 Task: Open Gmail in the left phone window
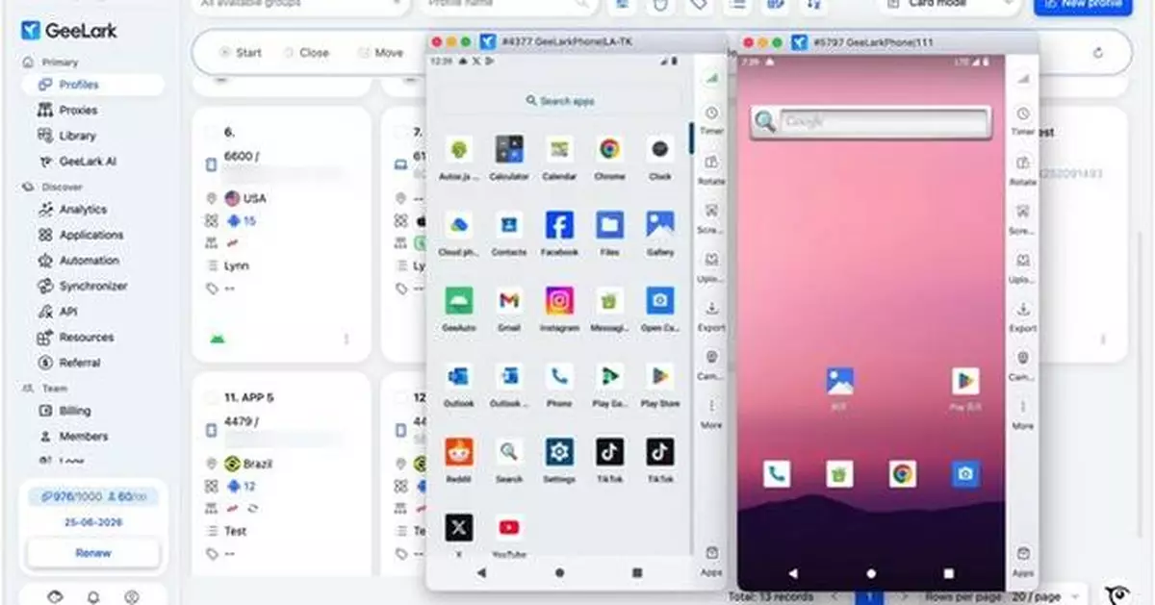[x=509, y=301]
